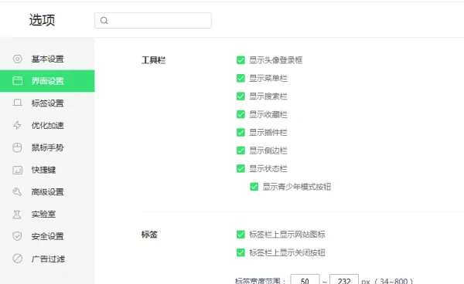Toggle 显示收藏栏 checkbox
Screen dimensions: 464x284
pos(241,114)
